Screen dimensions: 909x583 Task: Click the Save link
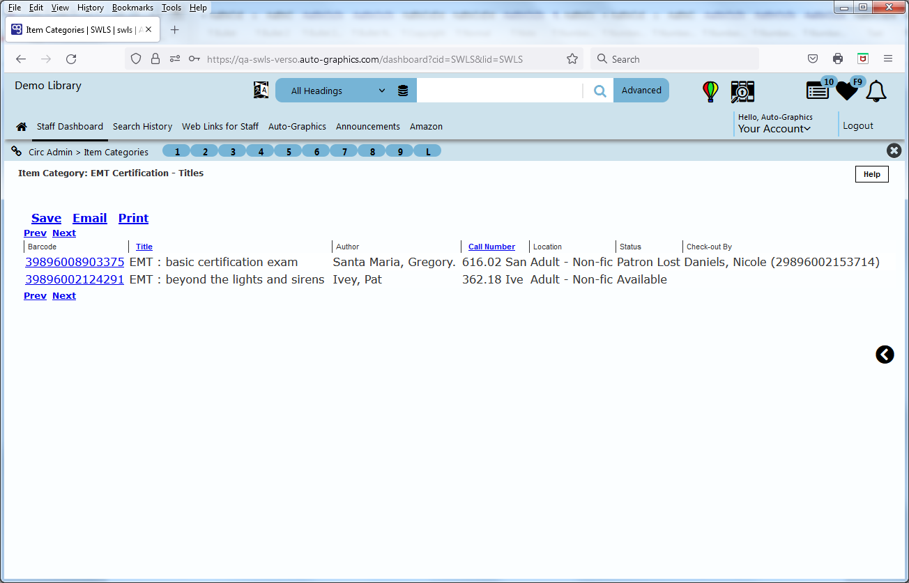46,218
